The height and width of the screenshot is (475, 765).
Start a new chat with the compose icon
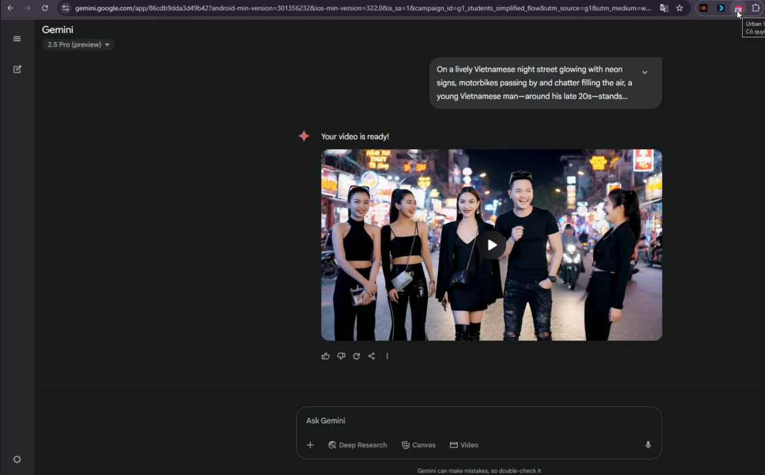[17, 69]
